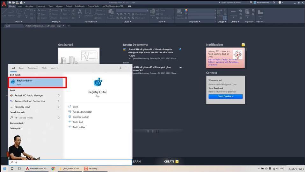Select the Rotate tool in Modify panel

[x=53, y=10]
